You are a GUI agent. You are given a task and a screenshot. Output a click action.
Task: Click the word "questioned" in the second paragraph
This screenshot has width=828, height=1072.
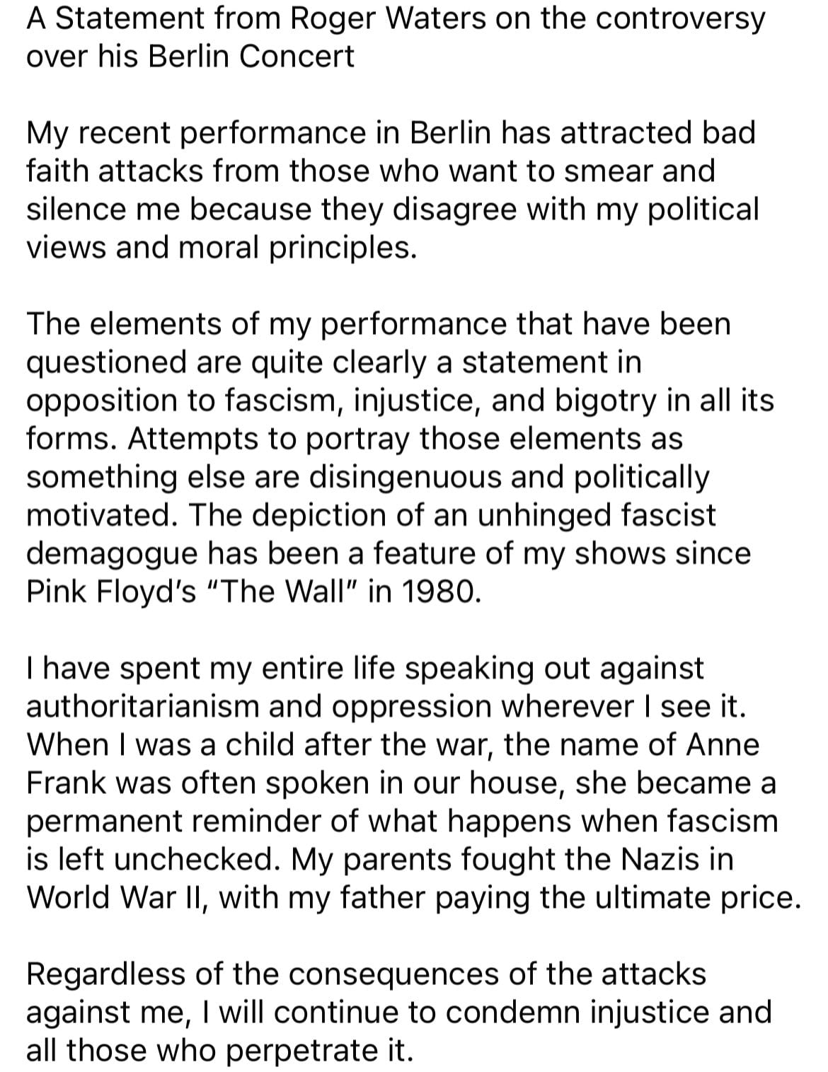coord(106,362)
